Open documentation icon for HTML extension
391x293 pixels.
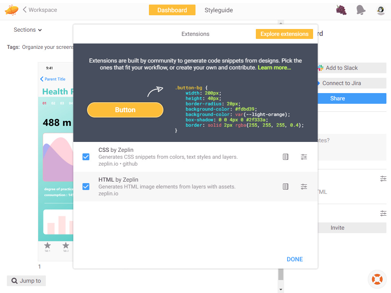coord(286,186)
